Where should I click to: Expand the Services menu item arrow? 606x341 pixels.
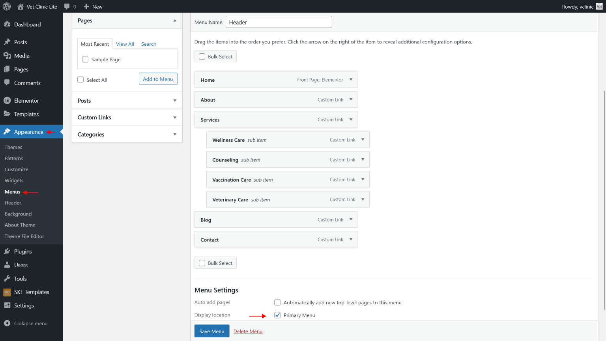(x=351, y=120)
